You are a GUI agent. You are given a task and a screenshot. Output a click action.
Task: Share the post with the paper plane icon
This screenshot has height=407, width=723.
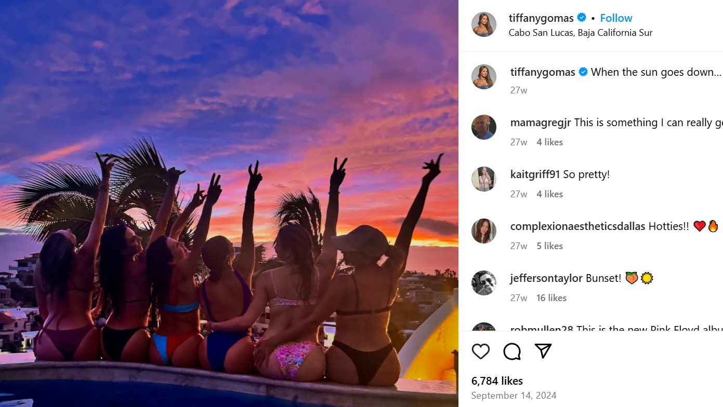click(543, 351)
